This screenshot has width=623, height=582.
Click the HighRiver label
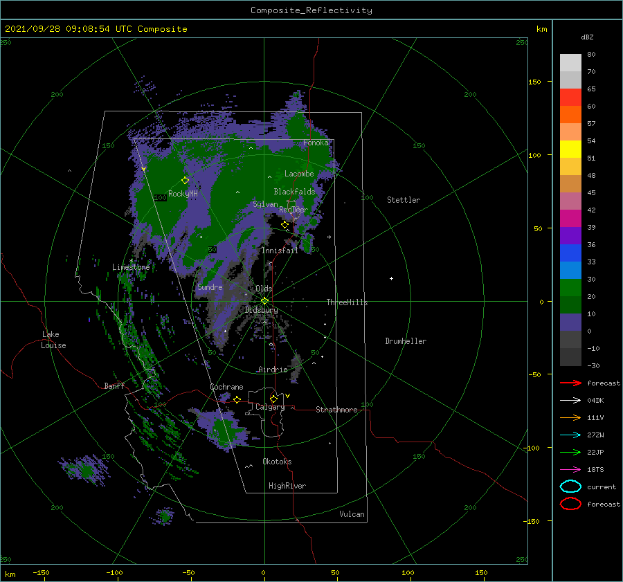(x=287, y=486)
